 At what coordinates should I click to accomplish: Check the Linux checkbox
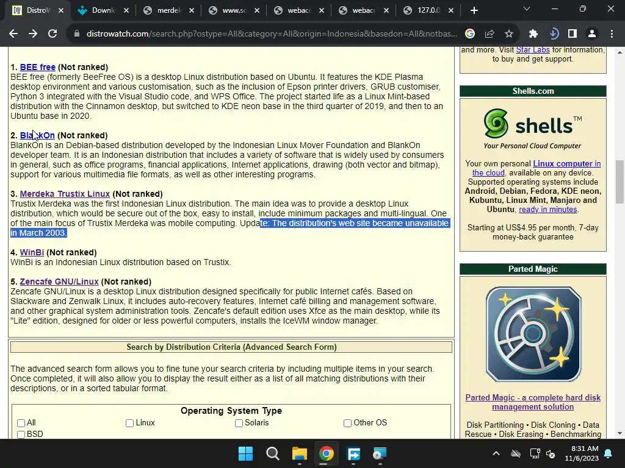(x=129, y=423)
